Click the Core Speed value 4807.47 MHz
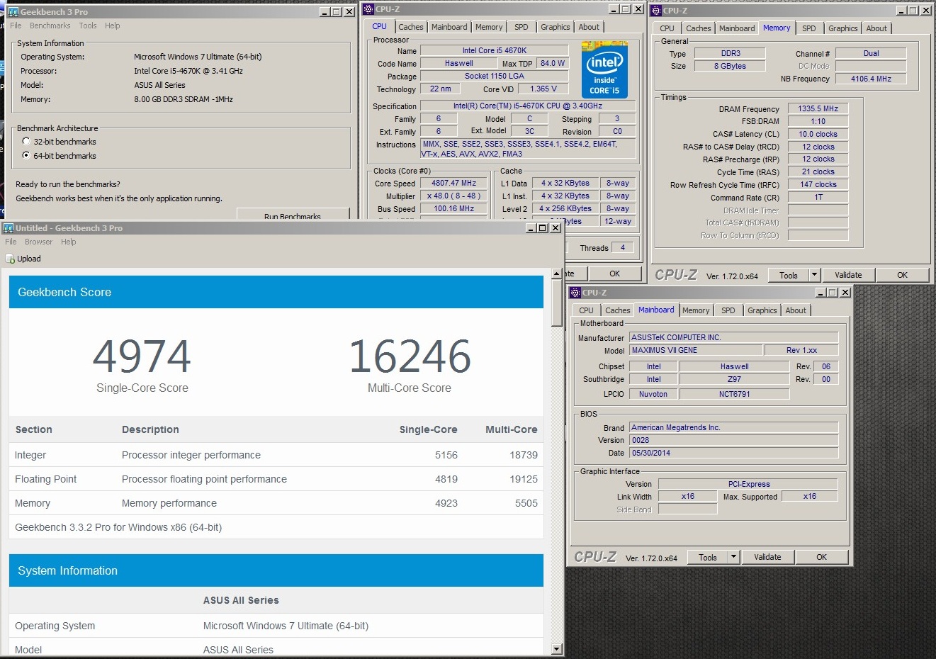 (453, 183)
